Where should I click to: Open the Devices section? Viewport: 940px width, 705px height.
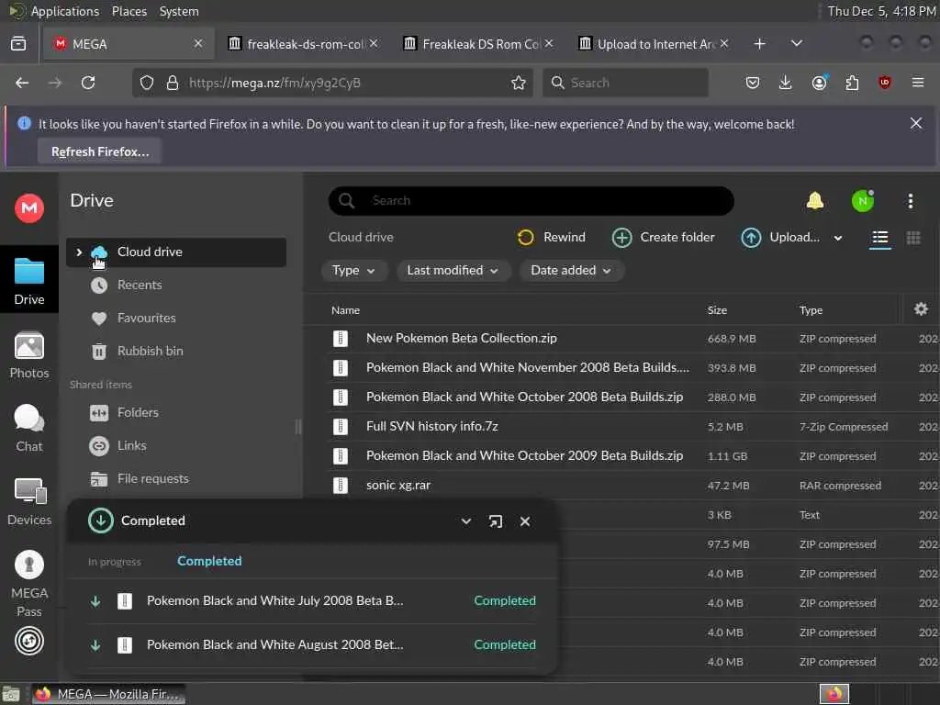coord(28,502)
